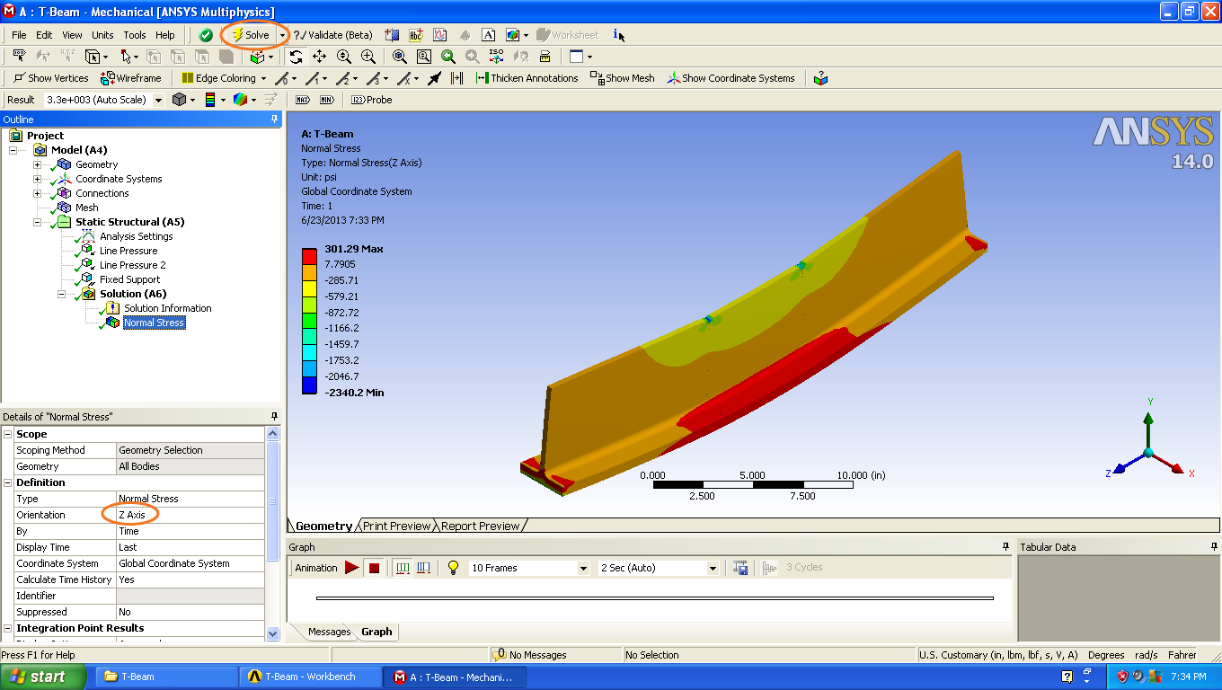This screenshot has width=1222, height=690.
Task: Pin the Details of Normal Stress panel
Action: coord(275,417)
